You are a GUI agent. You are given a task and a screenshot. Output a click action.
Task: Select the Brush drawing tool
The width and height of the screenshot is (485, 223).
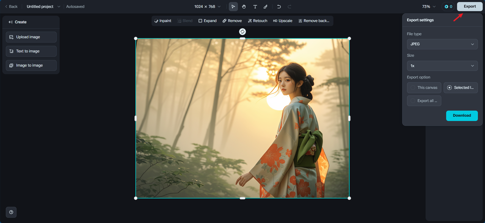point(266,6)
